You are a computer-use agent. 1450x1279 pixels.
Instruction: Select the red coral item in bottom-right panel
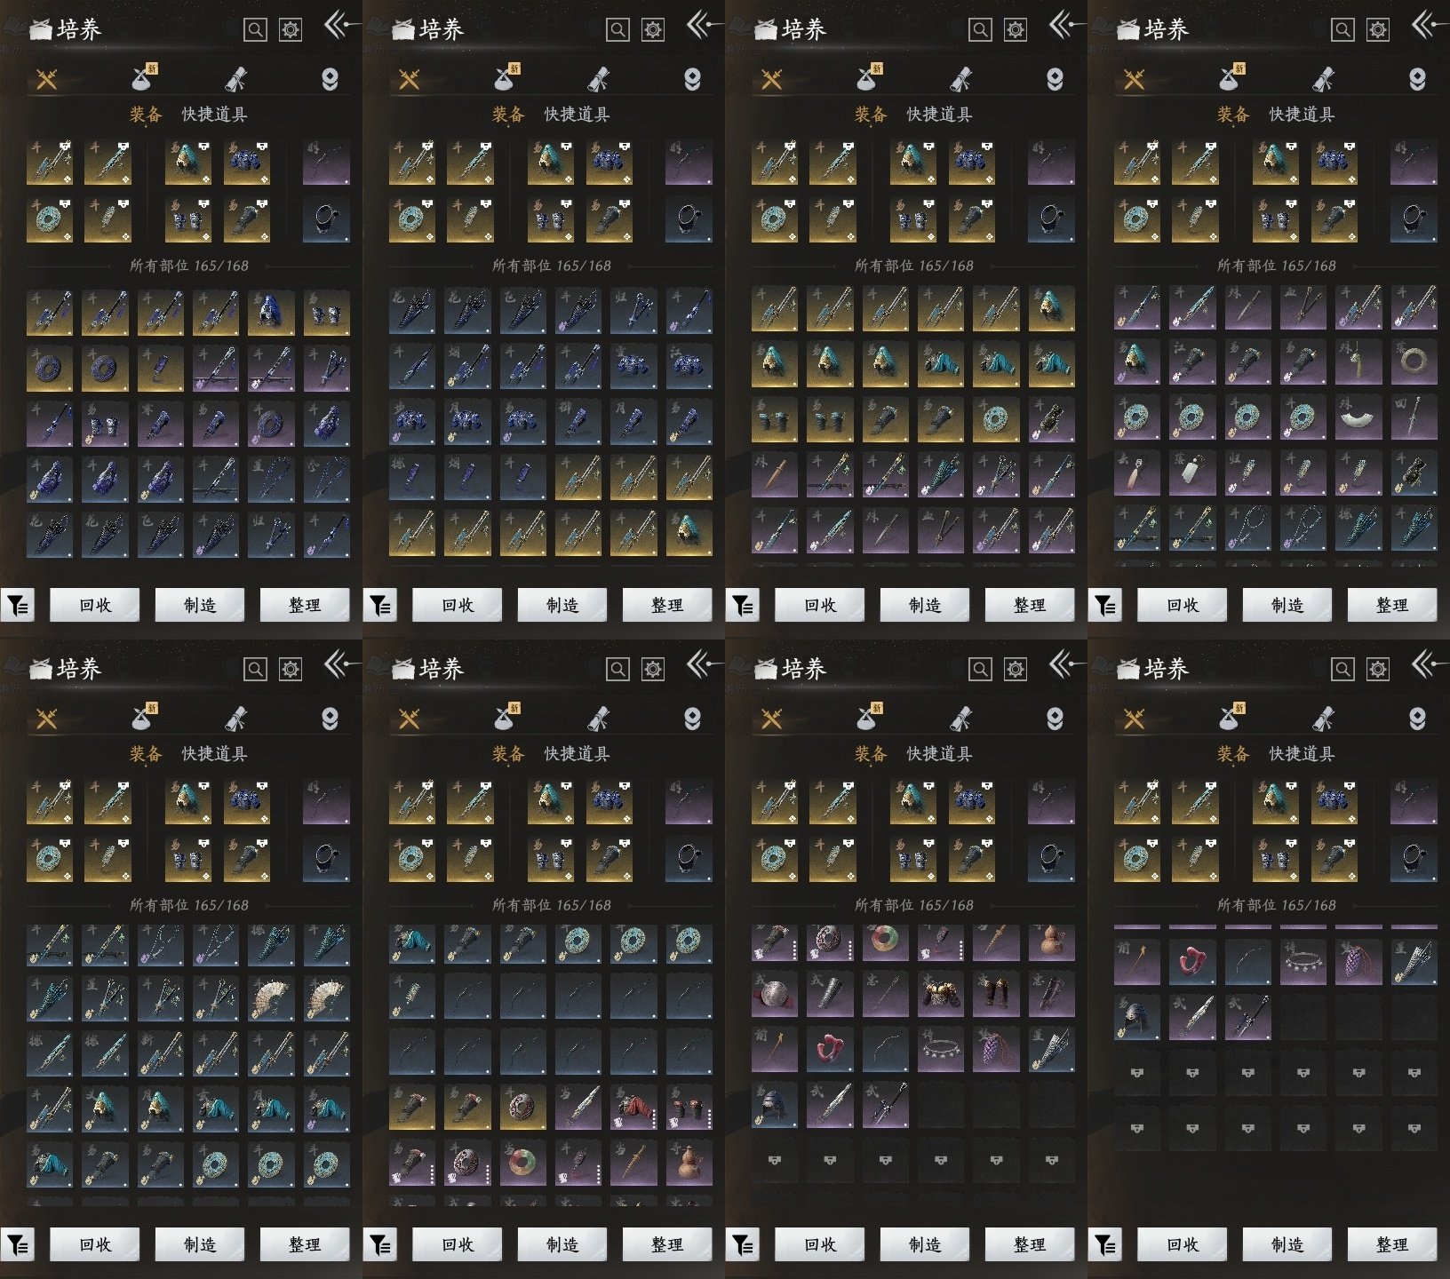tap(1191, 963)
